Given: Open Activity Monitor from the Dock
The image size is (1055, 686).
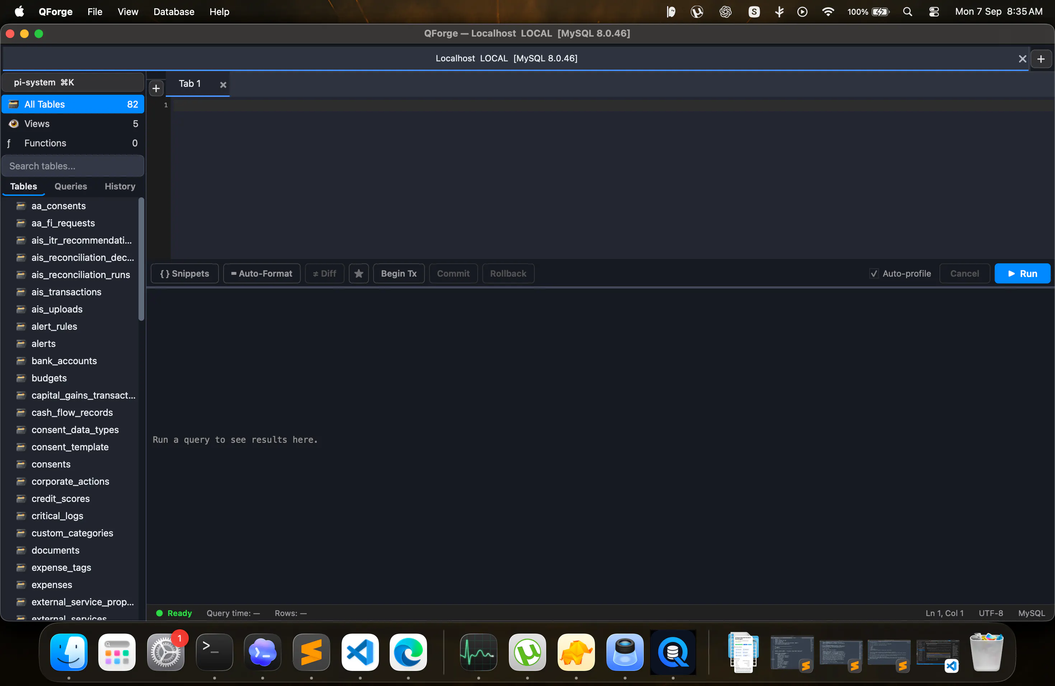Looking at the screenshot, I should [479, 652].
